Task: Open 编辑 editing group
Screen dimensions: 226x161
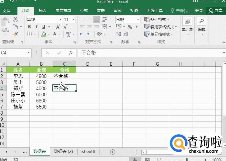Action: tap(201, 26)
